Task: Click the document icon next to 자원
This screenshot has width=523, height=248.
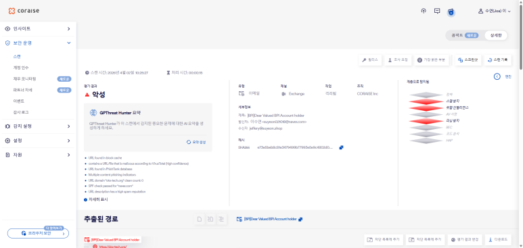Action: pos(7,155)
